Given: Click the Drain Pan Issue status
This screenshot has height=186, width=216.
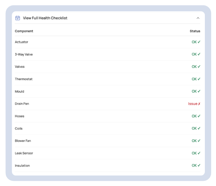Looking at the screenshot, I should [194, 104].
